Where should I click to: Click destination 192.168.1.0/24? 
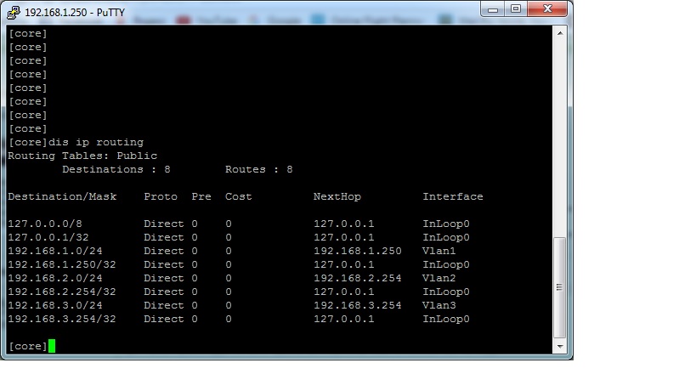click(x=55, y=252)
